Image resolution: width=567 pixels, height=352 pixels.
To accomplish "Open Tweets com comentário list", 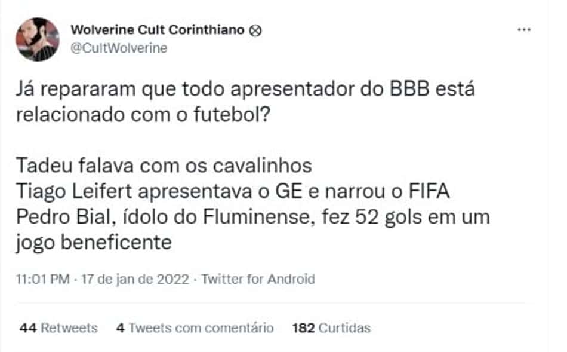I will coord(201,327).
